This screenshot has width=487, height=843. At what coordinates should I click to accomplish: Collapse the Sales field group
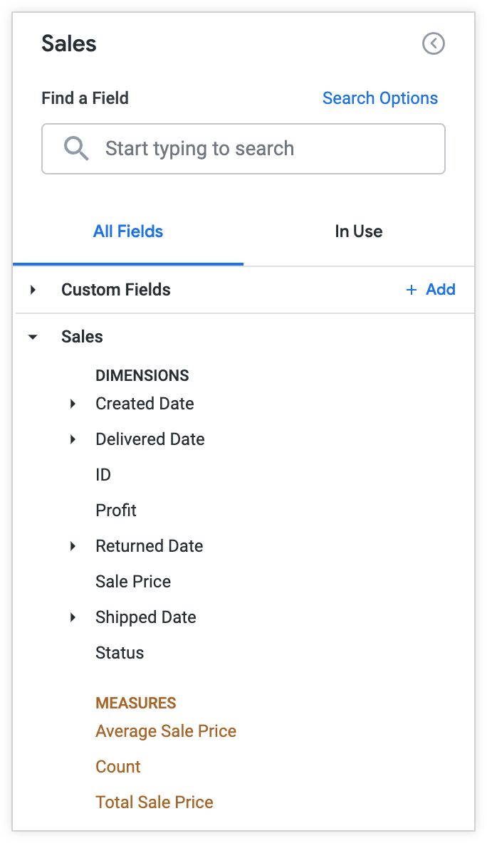coord(32,336)
